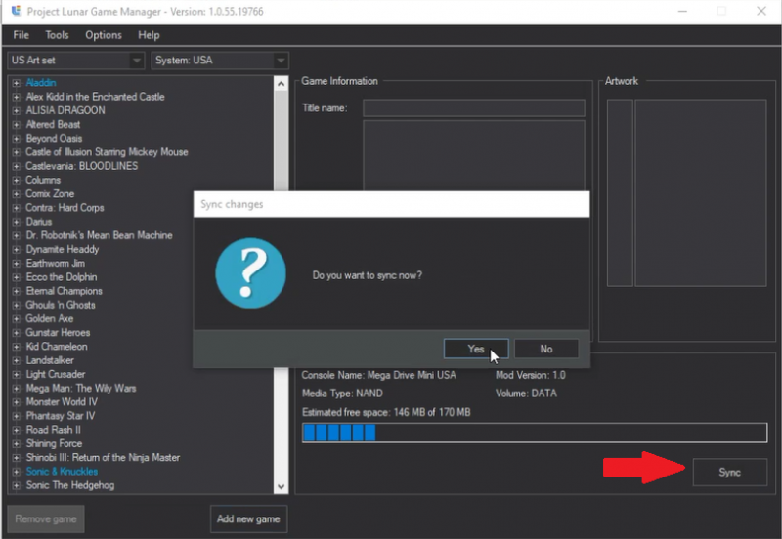The width and height of the screenshot is (782, 539).
Task: Open the Tools menu
Action: point(57,35)
